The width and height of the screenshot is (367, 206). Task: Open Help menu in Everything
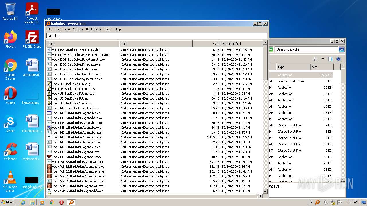(x=118, y=29)
